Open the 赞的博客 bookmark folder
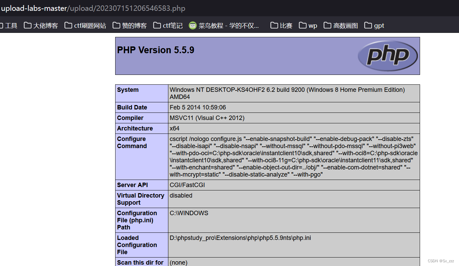The width and height of the screenshot is (459, 266). coord(130,25)
